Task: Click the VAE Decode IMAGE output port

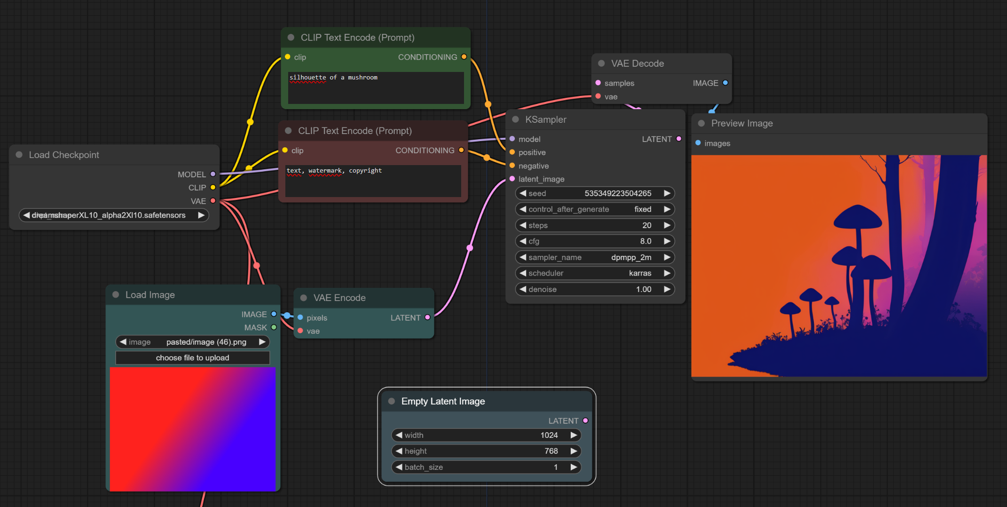Action: point(725,83)
